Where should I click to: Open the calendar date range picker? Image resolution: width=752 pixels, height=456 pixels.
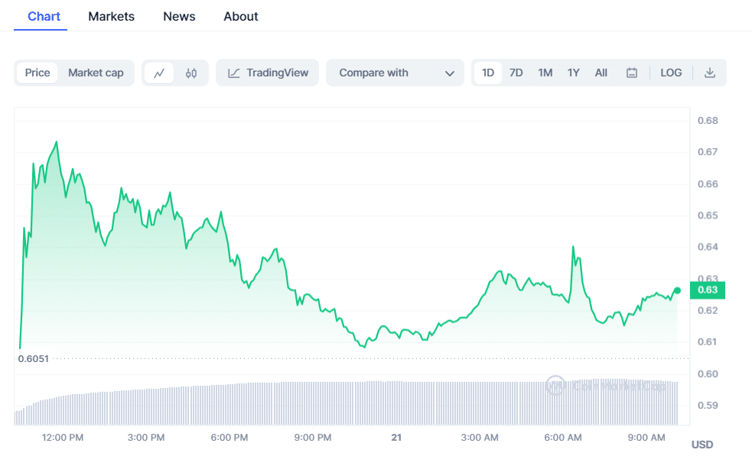[632, 73]
